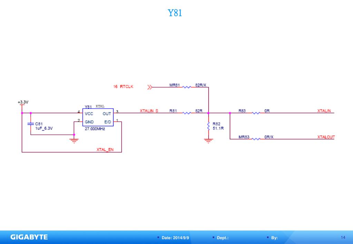Click the ground symbol below R82

(x=208, y=141)
